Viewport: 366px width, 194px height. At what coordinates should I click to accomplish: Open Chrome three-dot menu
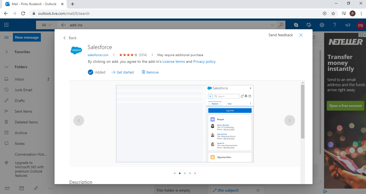click(361, 13)
